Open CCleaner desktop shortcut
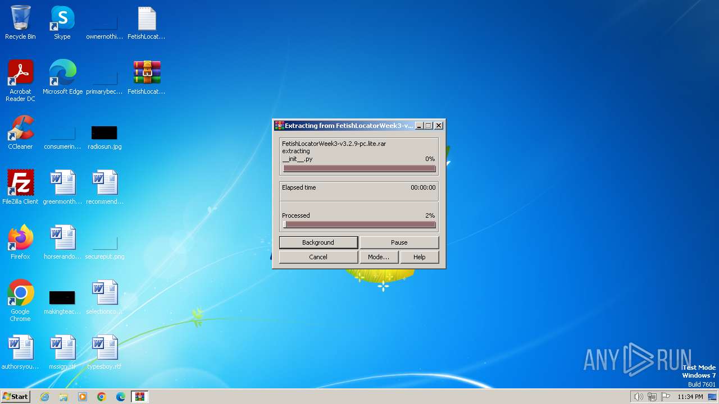 coord(20,133)
